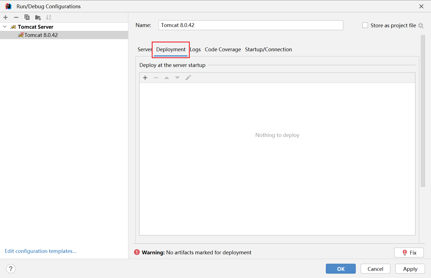The image size is (431, 278).
Task: Click the Cancel button
Action: tap(375, 269)
